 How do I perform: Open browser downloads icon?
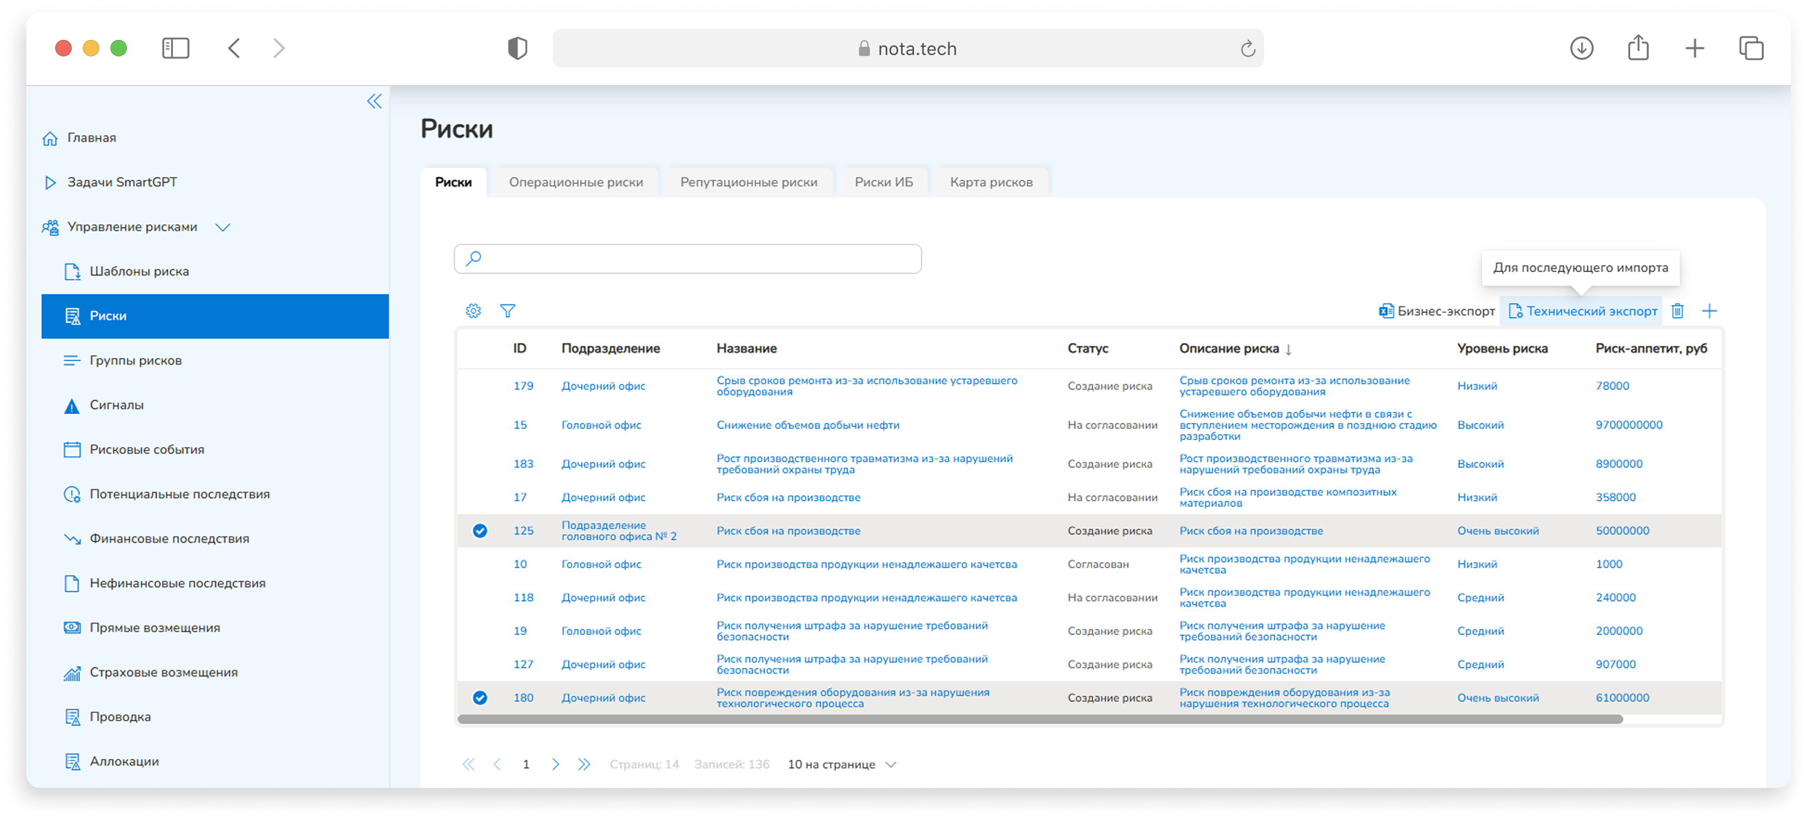[1581, 48]
